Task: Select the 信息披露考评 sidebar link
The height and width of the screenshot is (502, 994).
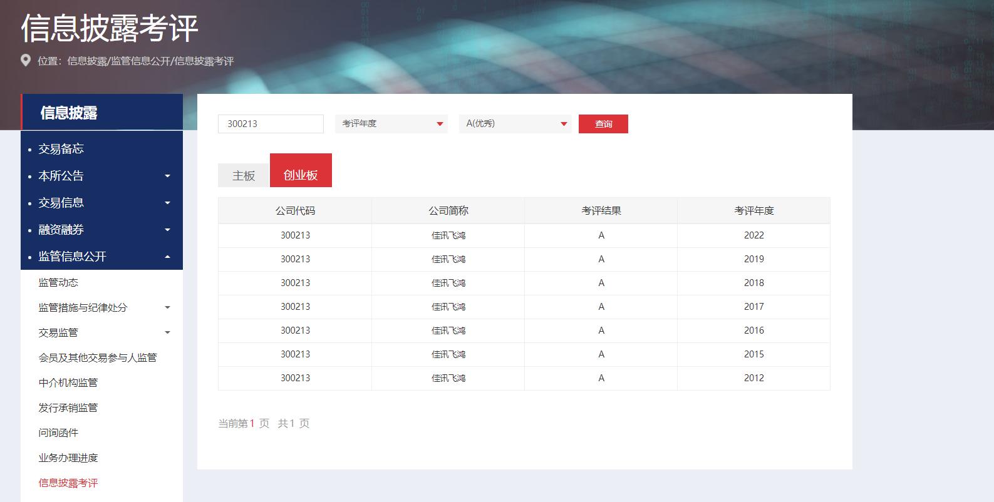Action: (x=68, y=483)
